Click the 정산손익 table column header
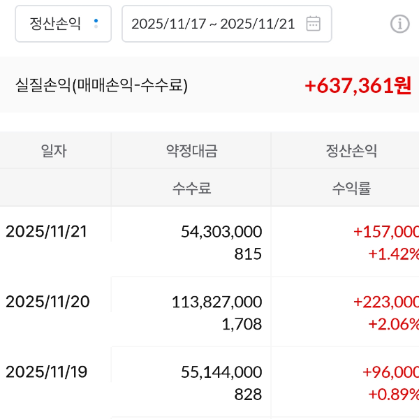 coord(351,150)
